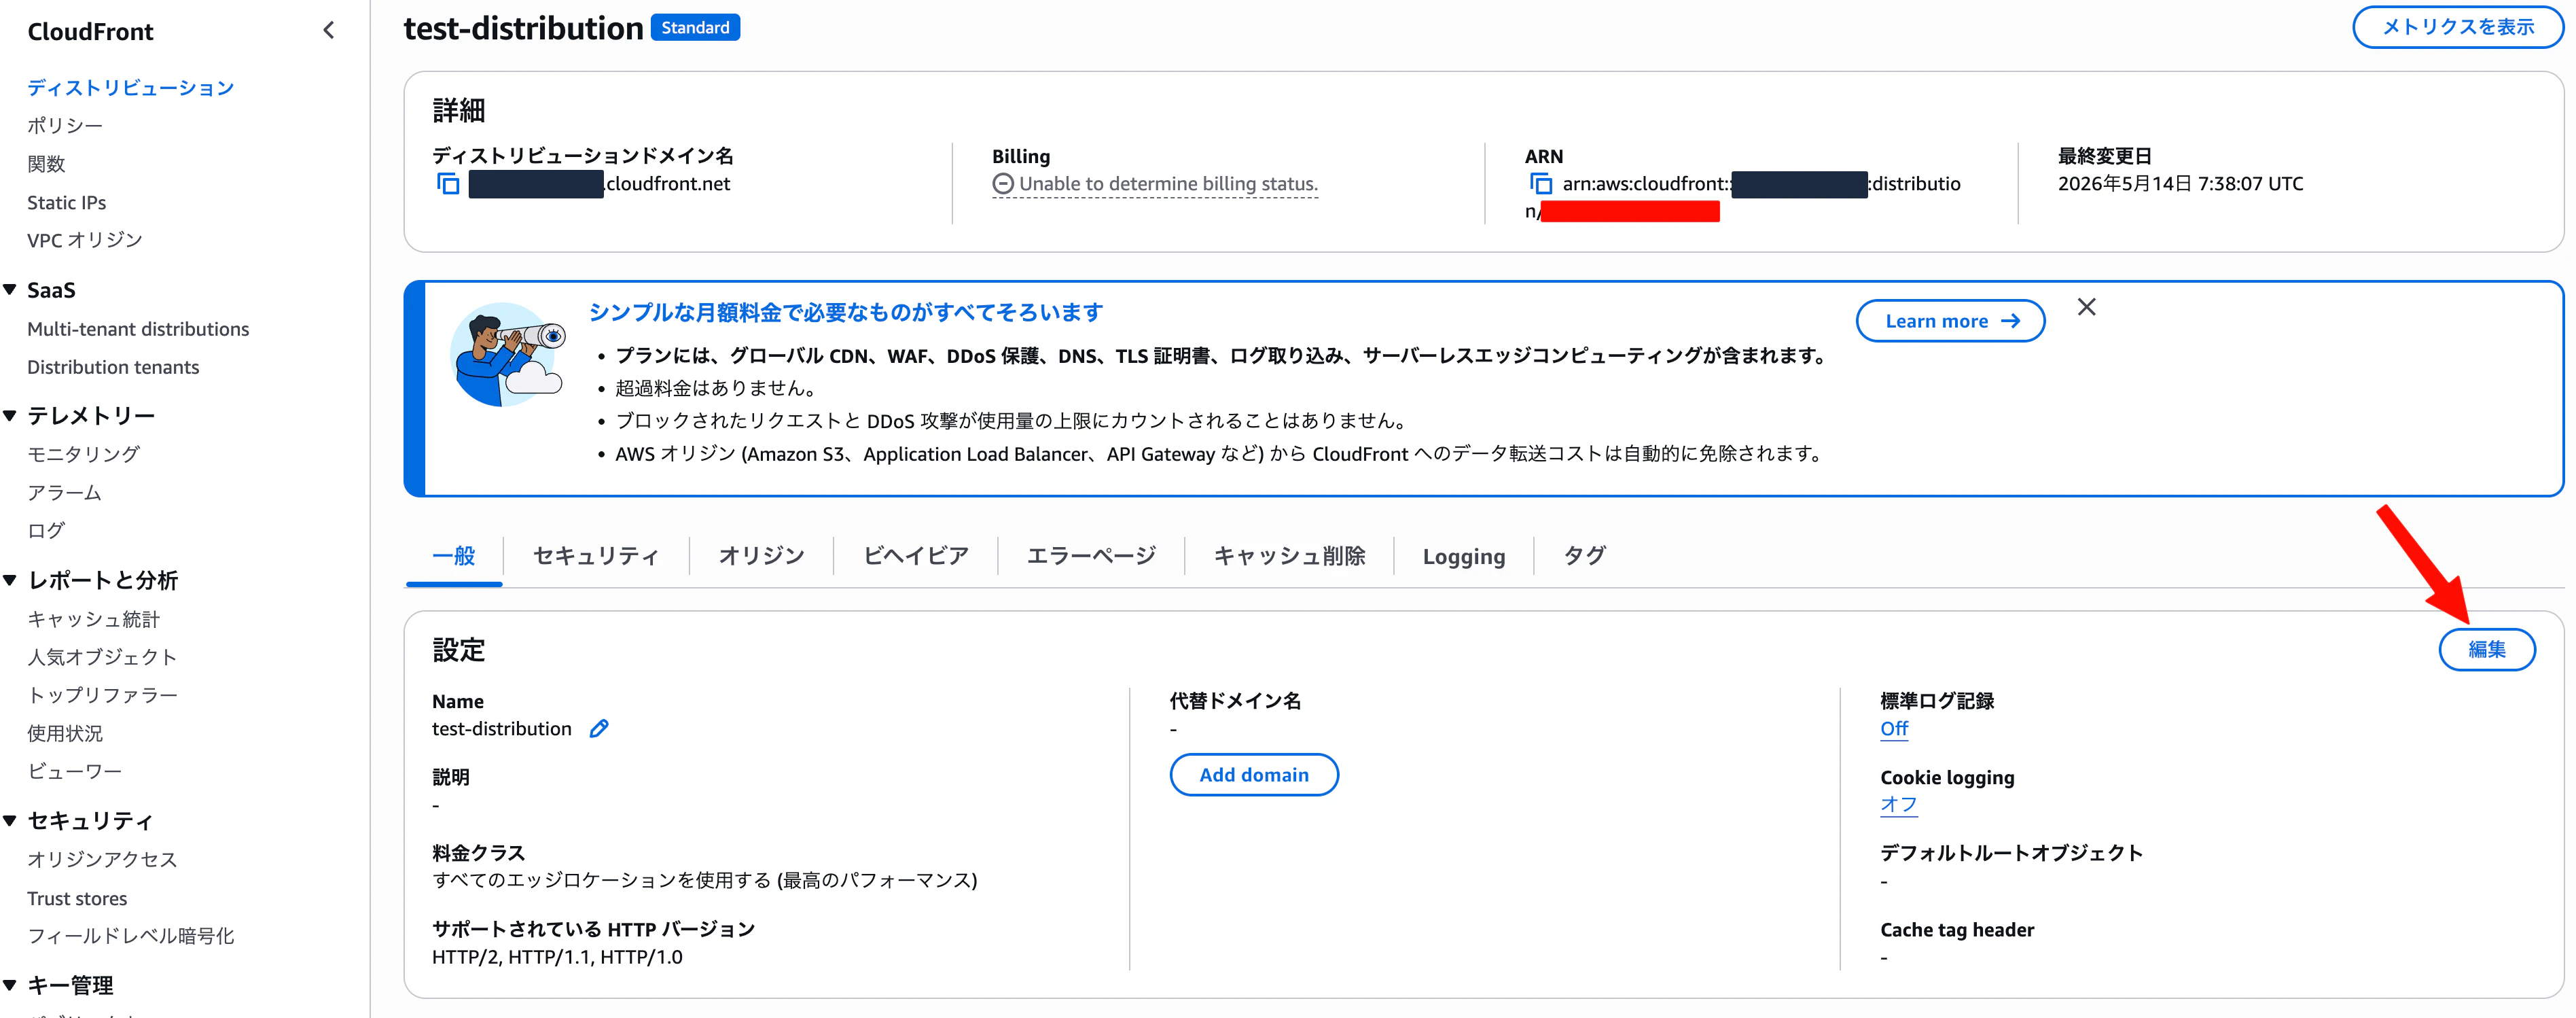This screenshot has width=2576, height=1018.
Task: Open the オリジン tab
Action: click(x=762, y=556)
